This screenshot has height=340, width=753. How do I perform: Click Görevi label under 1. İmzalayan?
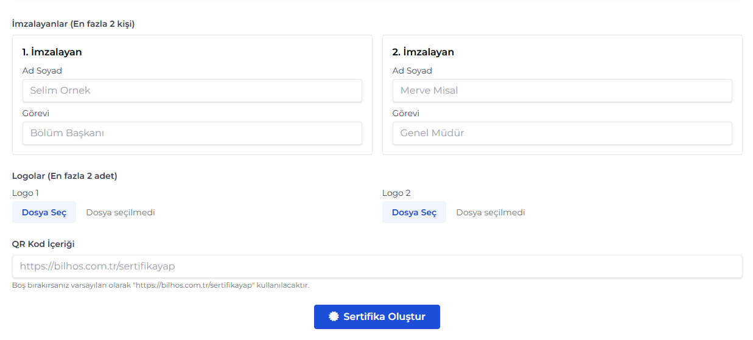coord(36,113)
